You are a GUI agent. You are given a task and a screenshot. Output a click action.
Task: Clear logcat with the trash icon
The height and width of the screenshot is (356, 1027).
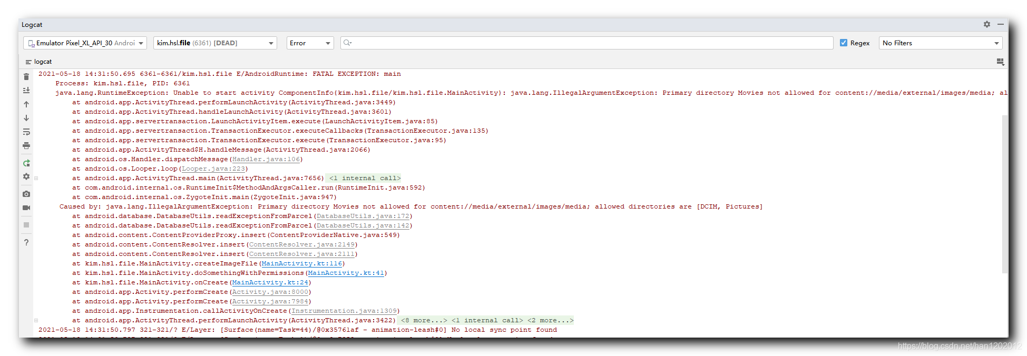(26, 77)
